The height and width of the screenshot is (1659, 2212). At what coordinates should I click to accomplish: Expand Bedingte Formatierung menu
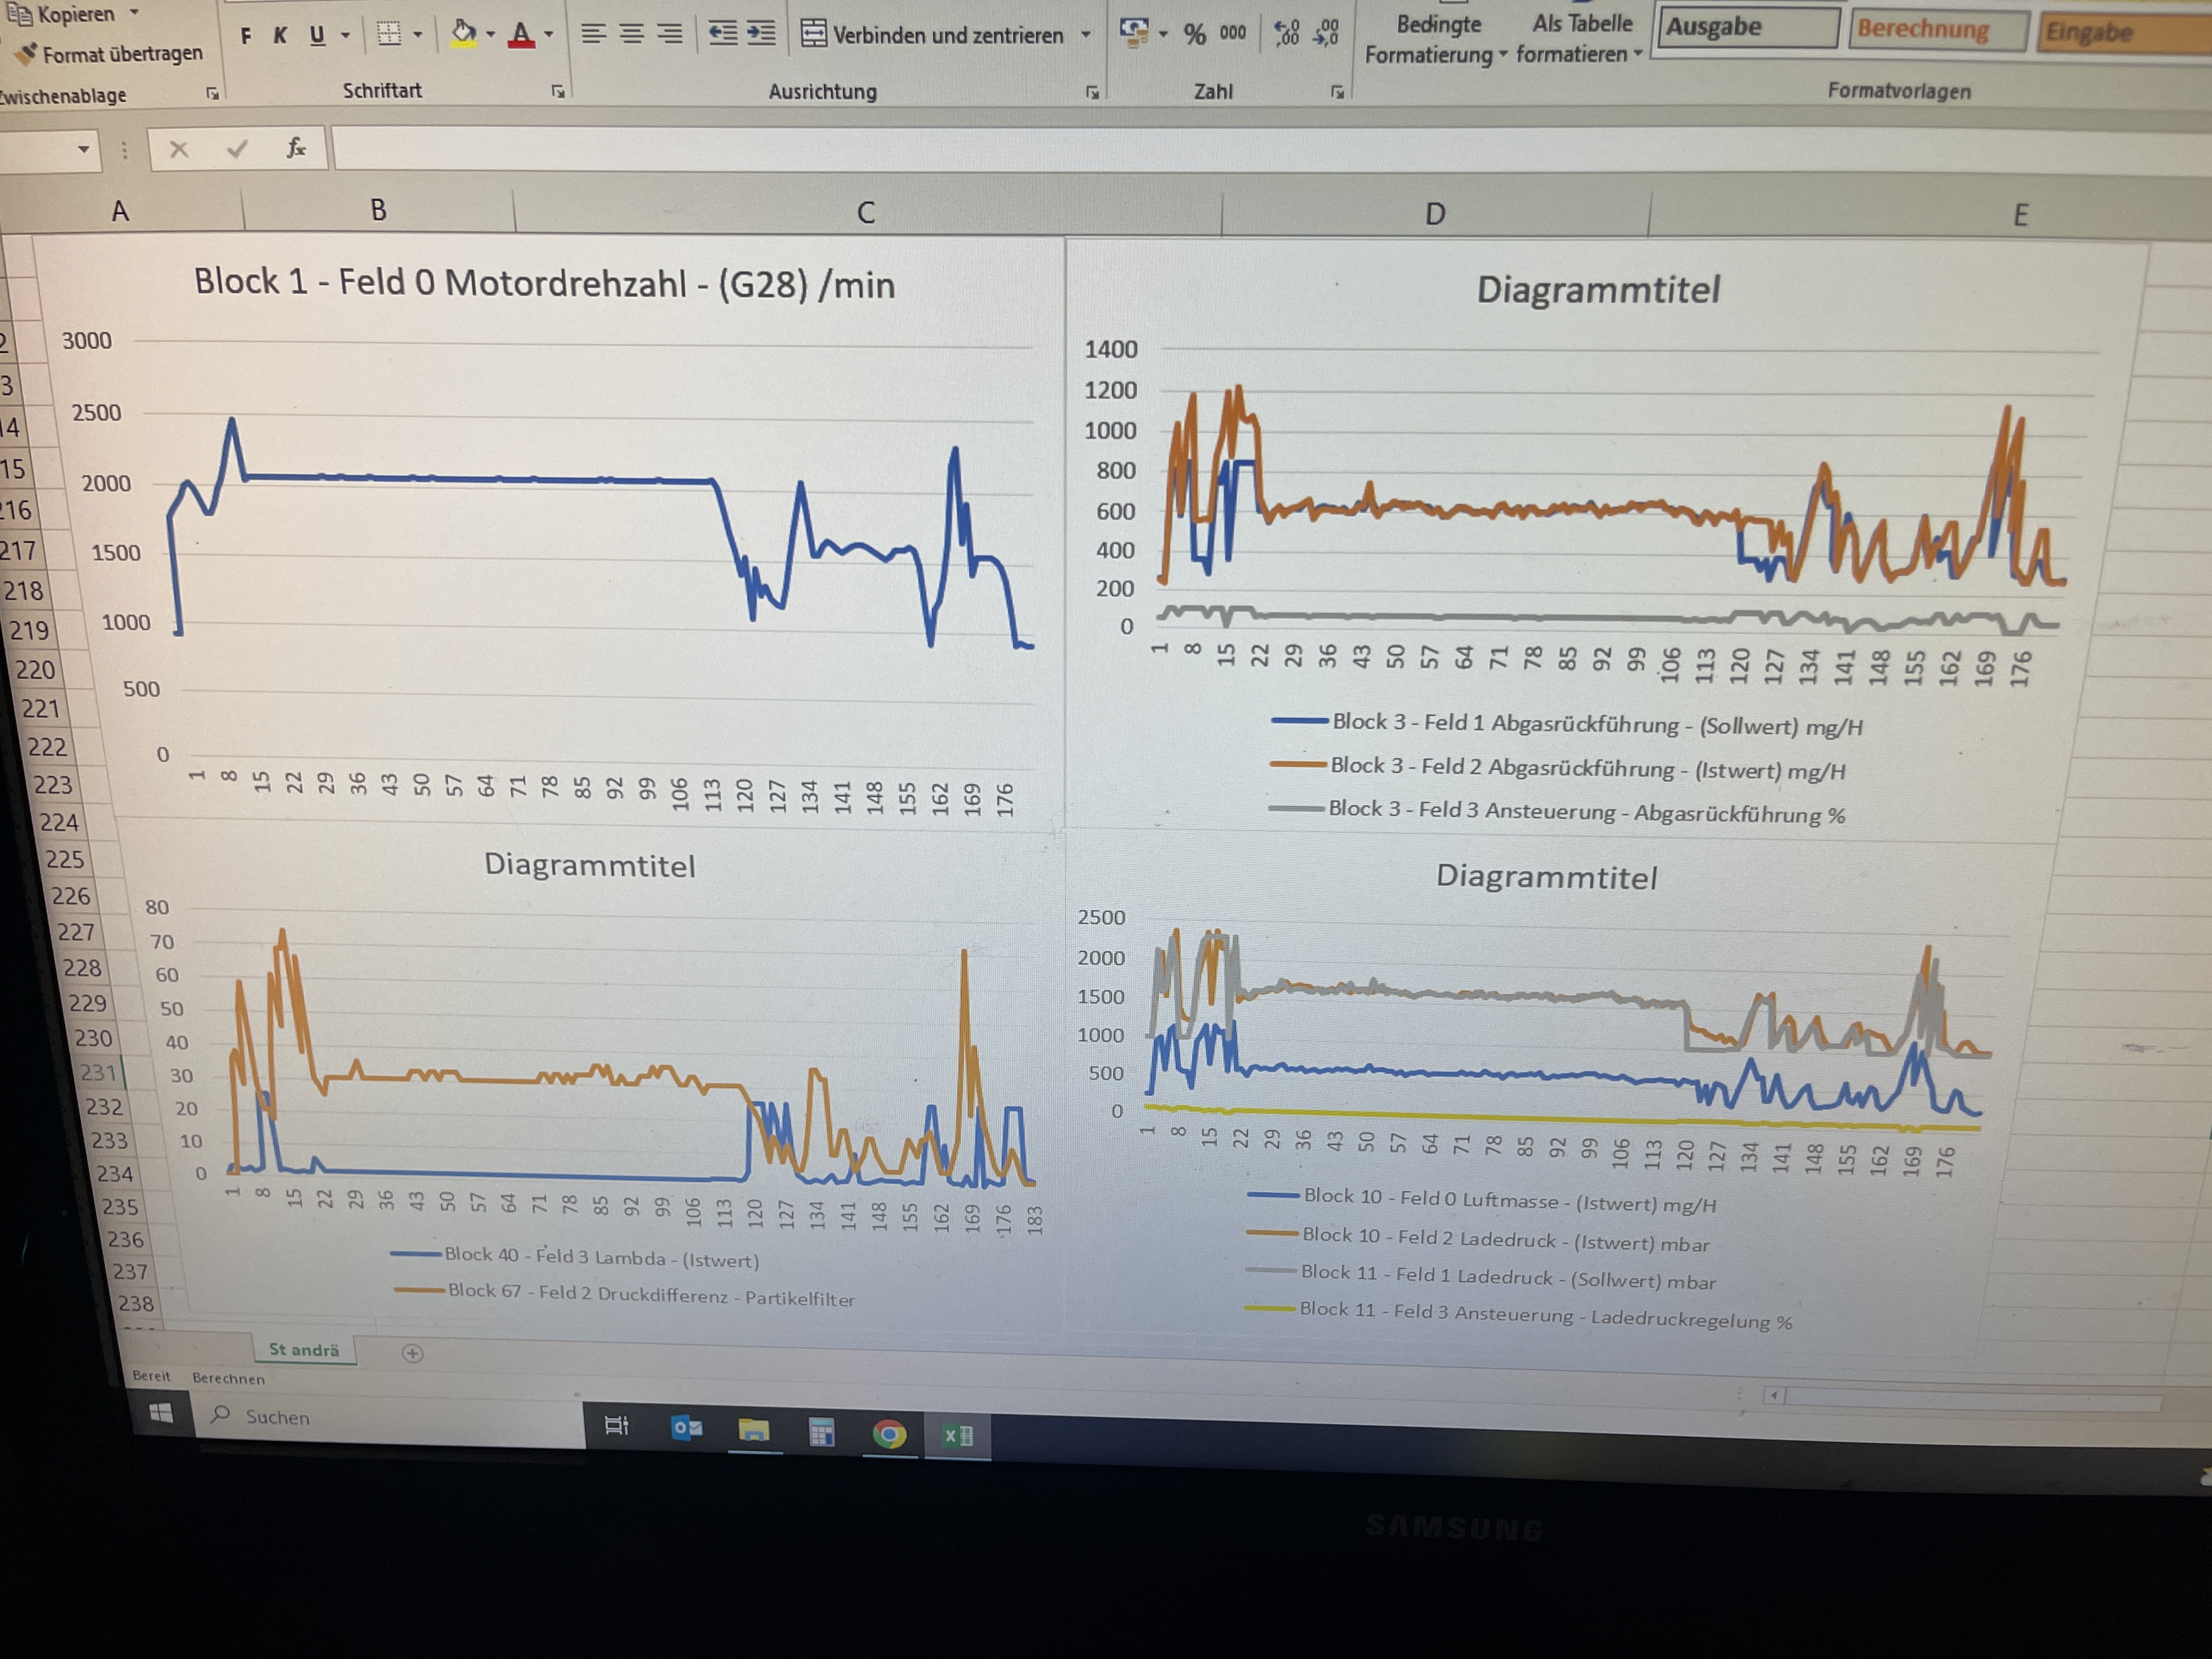point(1437,39)
